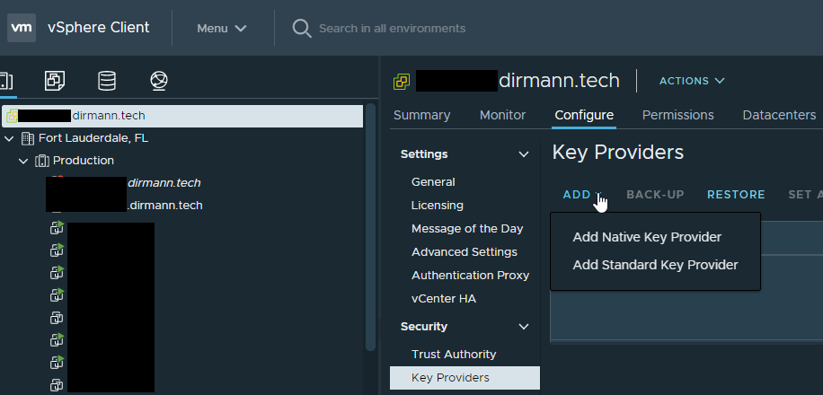Choose Add Standard Key Provider
Image resolution: width=823 pixels, height=395 pixels.
655,265
